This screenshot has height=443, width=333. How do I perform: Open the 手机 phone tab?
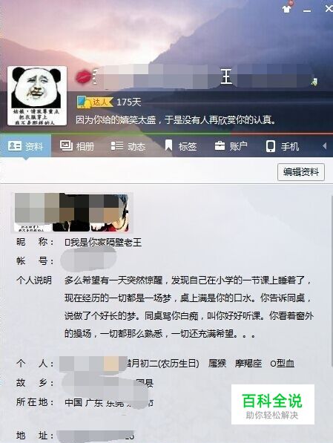click(282, 146)
